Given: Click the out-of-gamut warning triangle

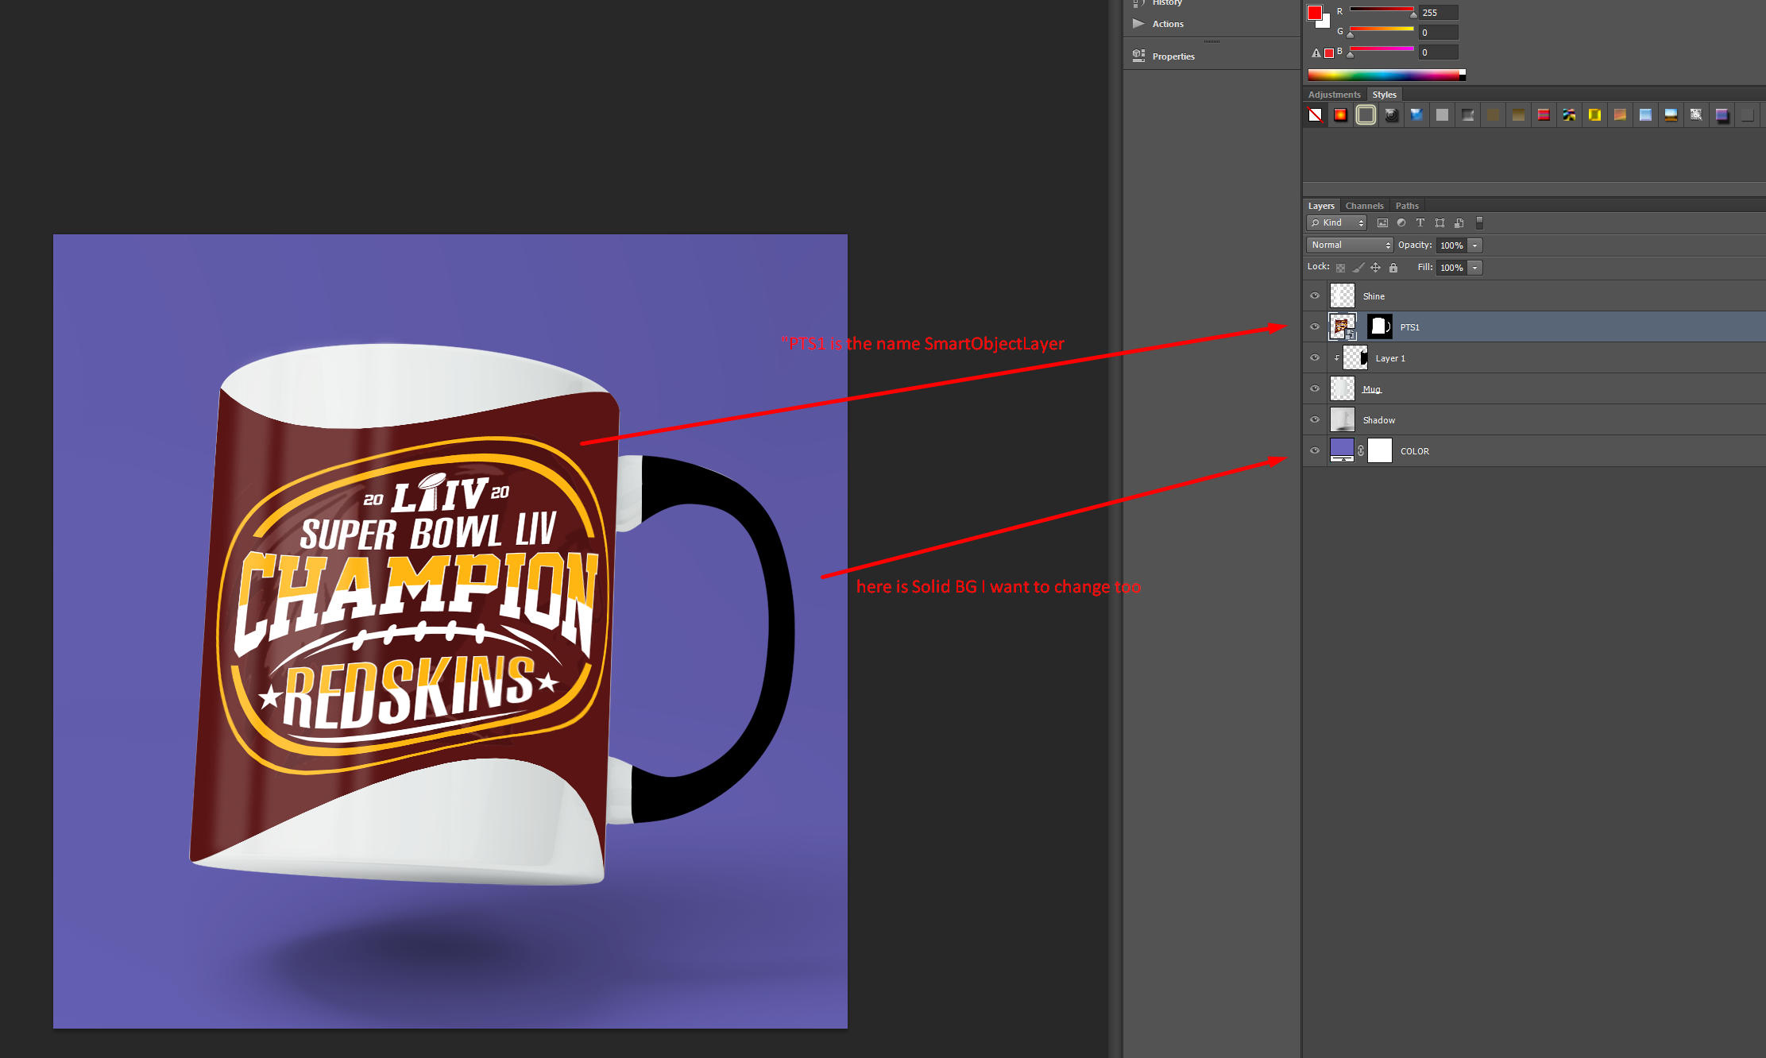Looking at the screenshot, I should coord(1316,53).
